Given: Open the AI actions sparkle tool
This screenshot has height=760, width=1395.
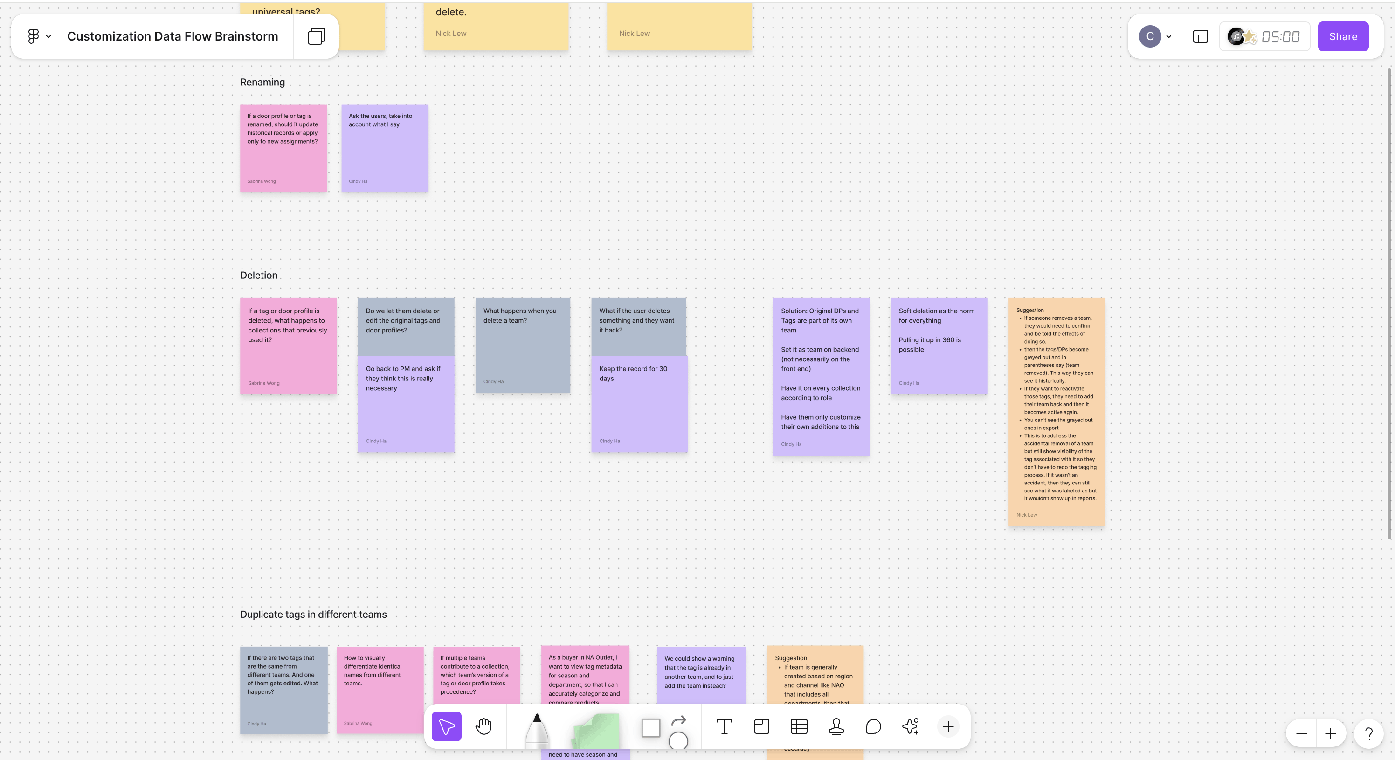Looking at the screenshot, I should (910, 726).
